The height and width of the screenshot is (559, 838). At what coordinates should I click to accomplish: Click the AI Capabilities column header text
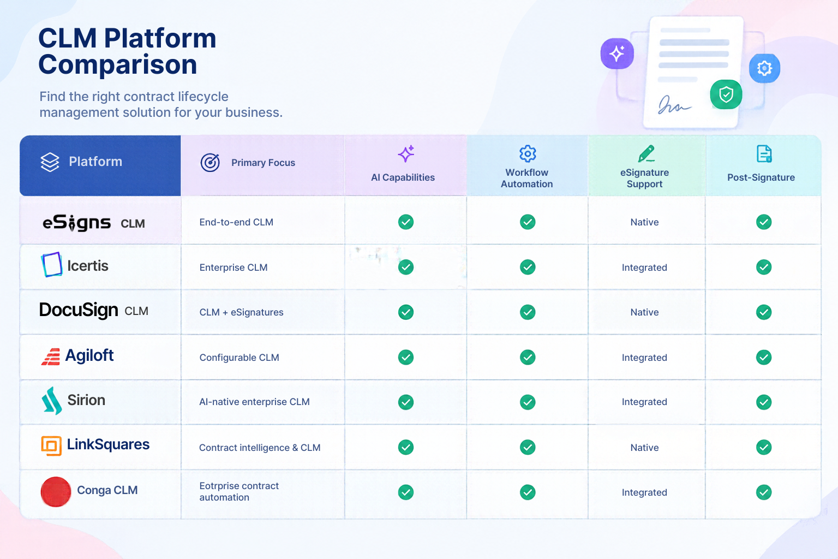(403, 177)
